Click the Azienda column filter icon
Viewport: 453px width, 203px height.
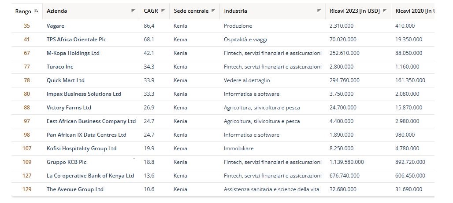coord(133,11)
